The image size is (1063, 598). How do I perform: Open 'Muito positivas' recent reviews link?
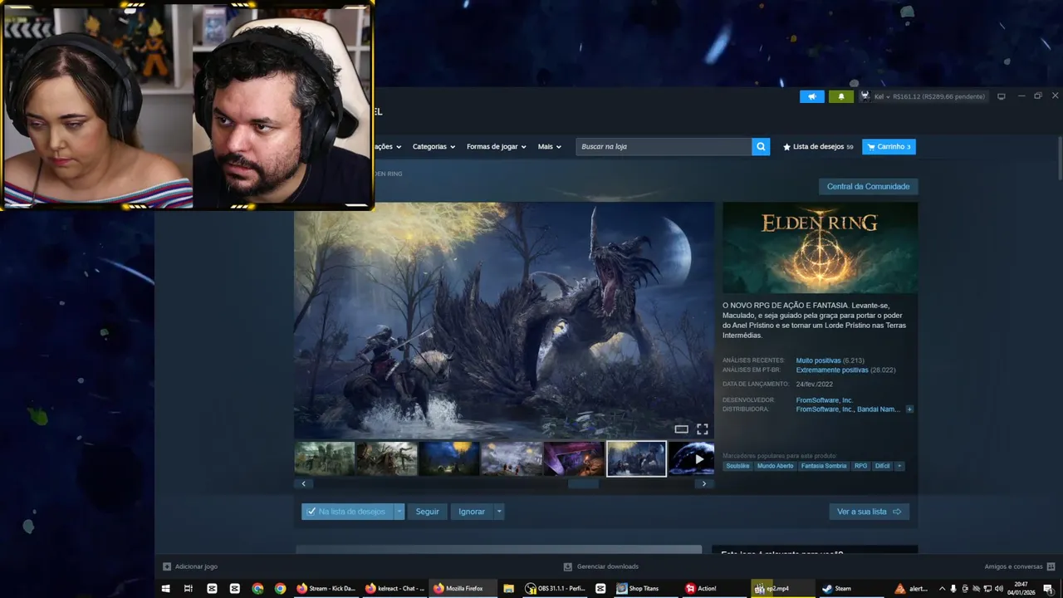[x=818, y=360]
